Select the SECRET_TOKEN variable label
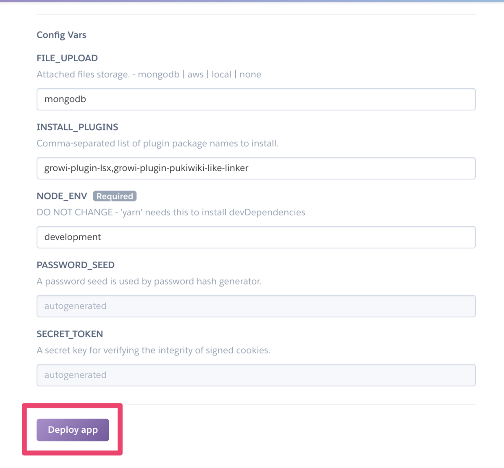504x468 pixels. tap(70, 334)
